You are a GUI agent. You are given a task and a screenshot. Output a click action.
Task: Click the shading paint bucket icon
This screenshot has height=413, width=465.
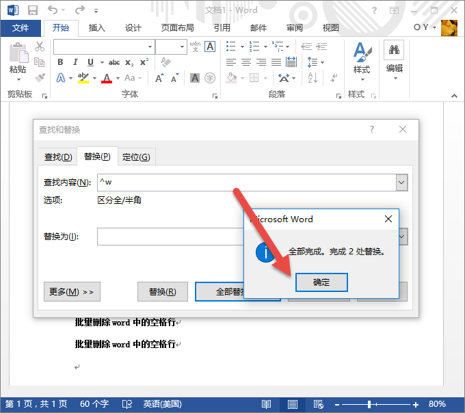(x=232, y=78)
